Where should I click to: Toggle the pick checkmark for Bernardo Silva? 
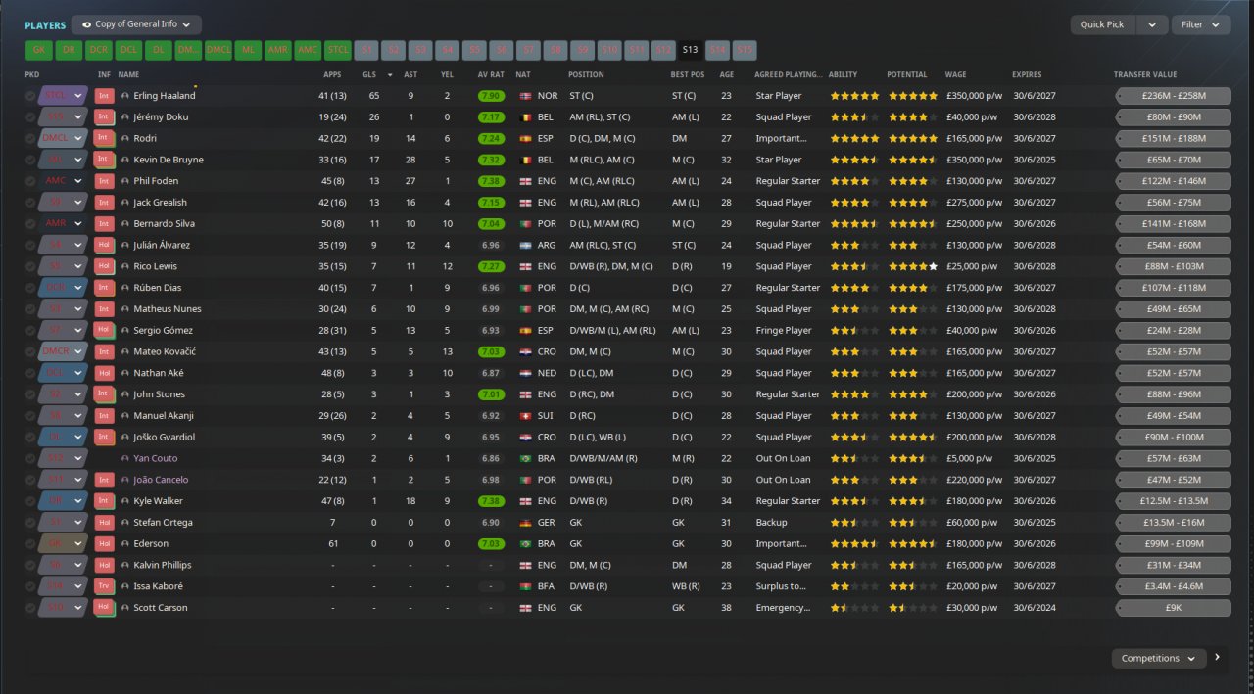click(x=30, y=224)
